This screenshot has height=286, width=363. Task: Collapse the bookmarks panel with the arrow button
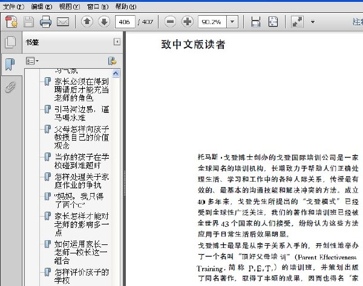tap(117, 42)
